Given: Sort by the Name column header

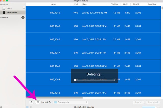Looking at the screenshot, I should click(x=53, y=4).
